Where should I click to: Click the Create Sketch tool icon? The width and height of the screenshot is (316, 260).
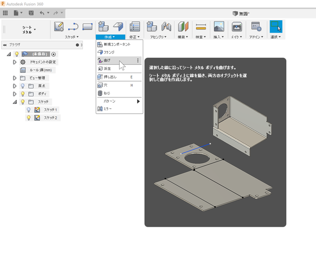(x=59, y=27)
